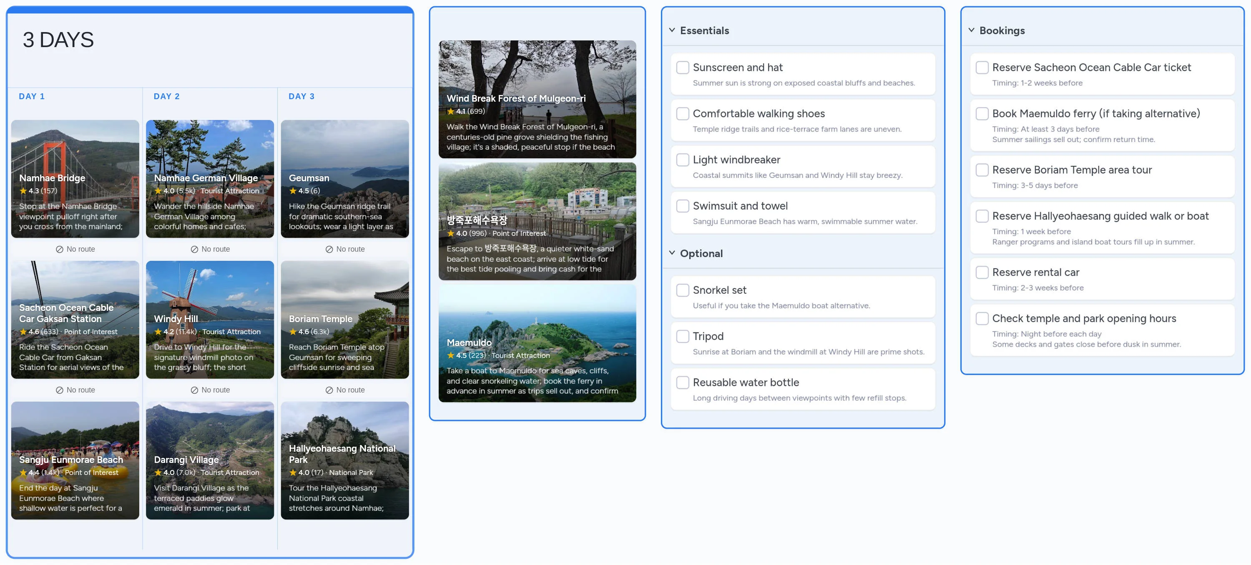
Task: Click the star icon on Maemuldo card
Action: 451,355
